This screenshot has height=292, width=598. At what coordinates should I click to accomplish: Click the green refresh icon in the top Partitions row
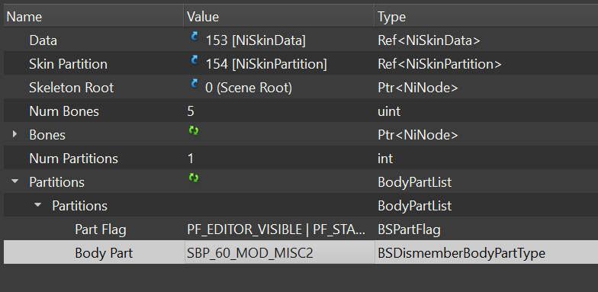[x=194, y=178]
